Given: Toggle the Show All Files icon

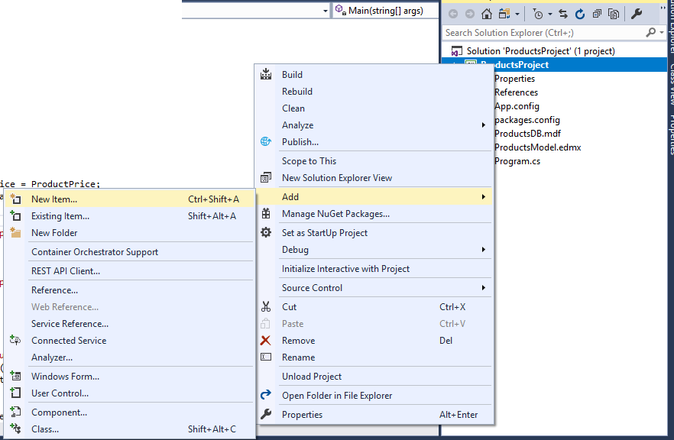Looking at the screenshot, I should 613,14.
